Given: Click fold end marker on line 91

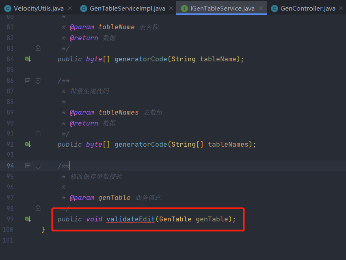Looking at the screenshot, I should click(x=38, y=133).
